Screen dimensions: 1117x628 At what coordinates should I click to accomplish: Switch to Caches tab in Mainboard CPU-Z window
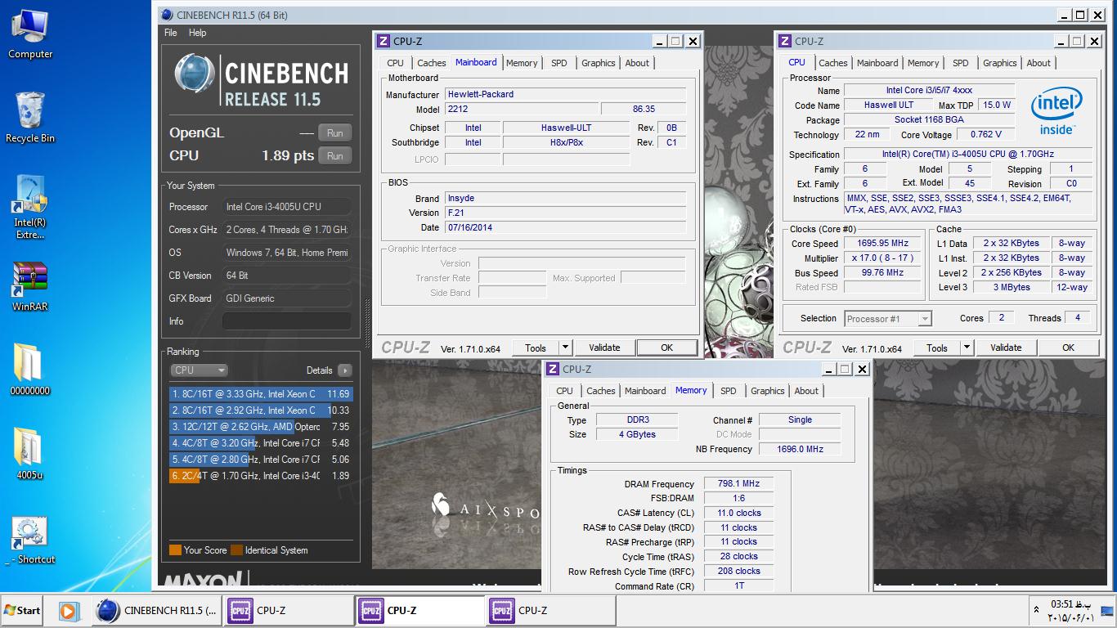[432, 63]
